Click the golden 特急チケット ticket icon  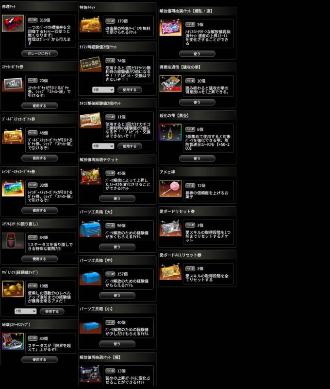[90, 24]
